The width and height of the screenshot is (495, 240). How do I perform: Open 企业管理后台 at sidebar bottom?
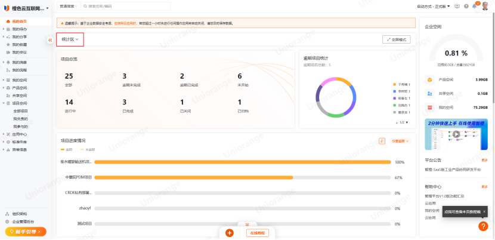coord(23,221)
